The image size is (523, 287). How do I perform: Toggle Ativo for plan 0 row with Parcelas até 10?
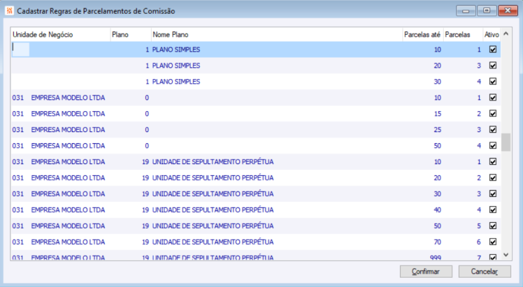[x=493, y=97]
